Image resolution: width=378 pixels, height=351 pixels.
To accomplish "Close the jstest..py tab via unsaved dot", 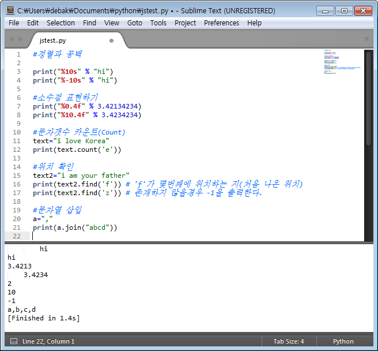I will coord(111,40).
